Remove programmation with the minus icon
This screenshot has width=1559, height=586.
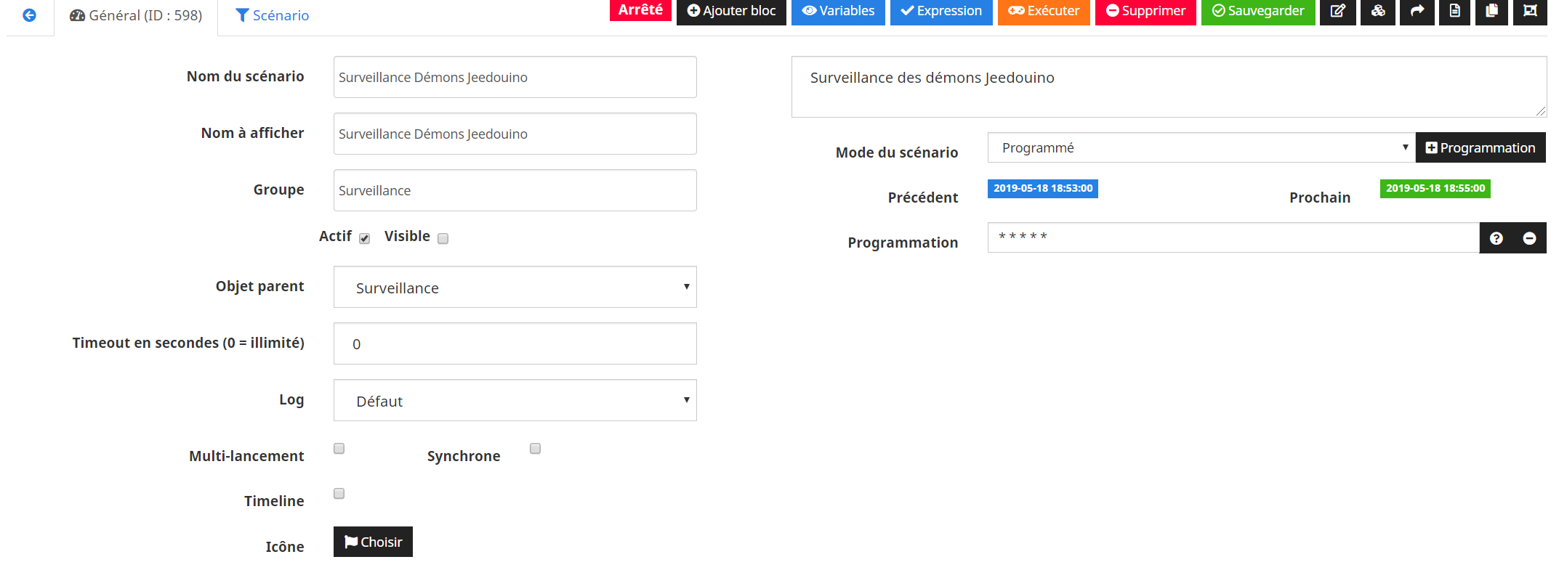click(1529, 238)
